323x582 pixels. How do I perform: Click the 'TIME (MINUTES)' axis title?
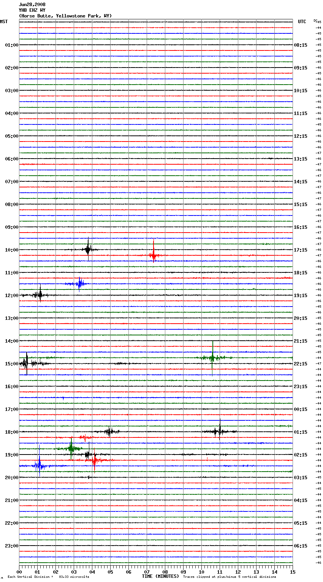[x=160, y=576]
